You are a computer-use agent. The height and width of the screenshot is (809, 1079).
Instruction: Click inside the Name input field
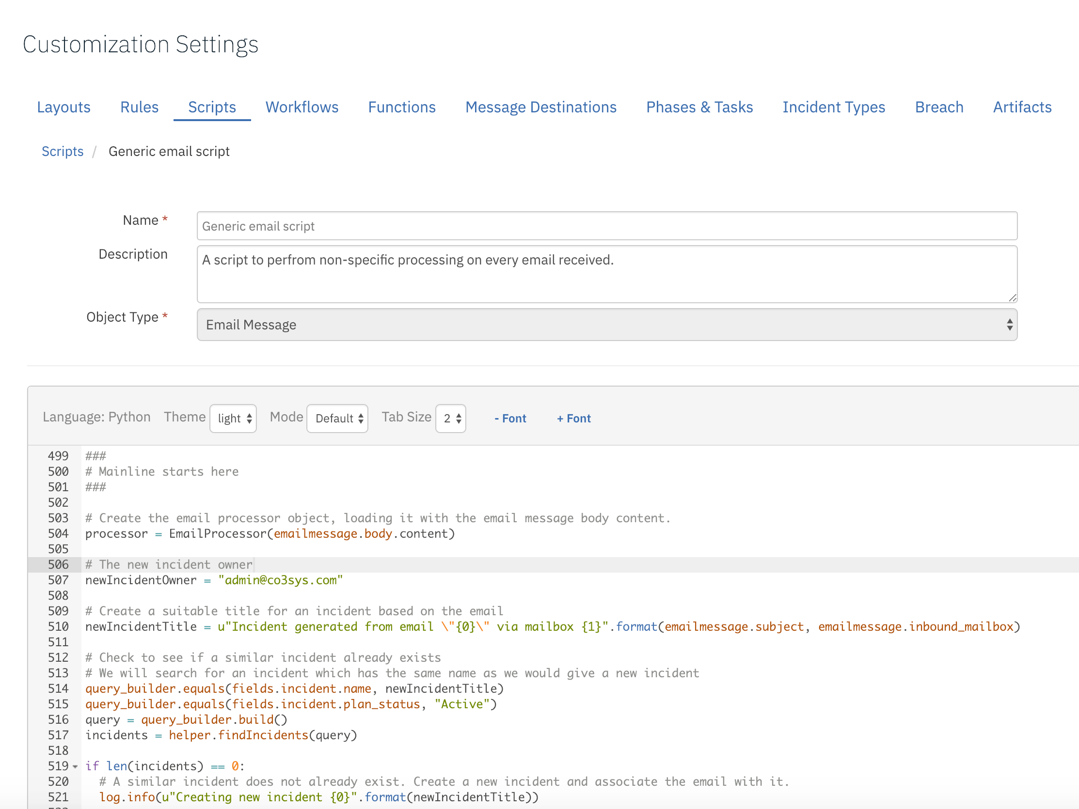[606, 226]
